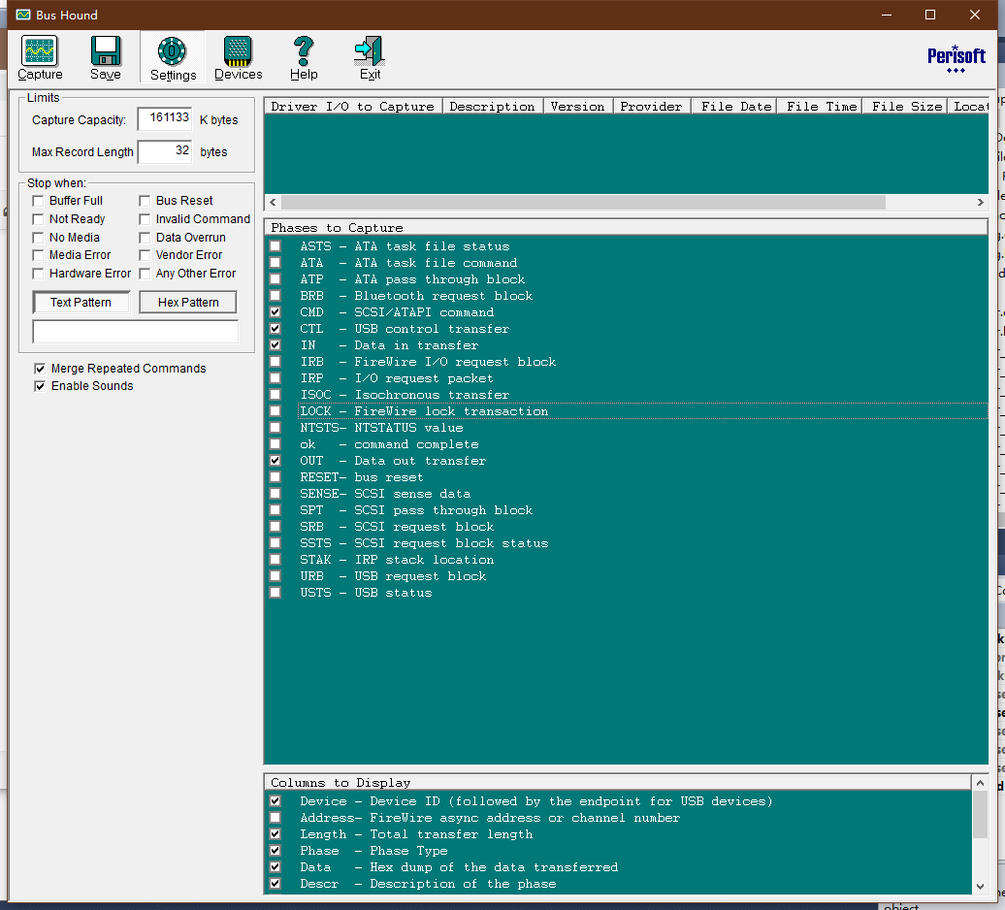Click the Provider column header
This screenshot has height=910, width=1005.
click(651, 107)
